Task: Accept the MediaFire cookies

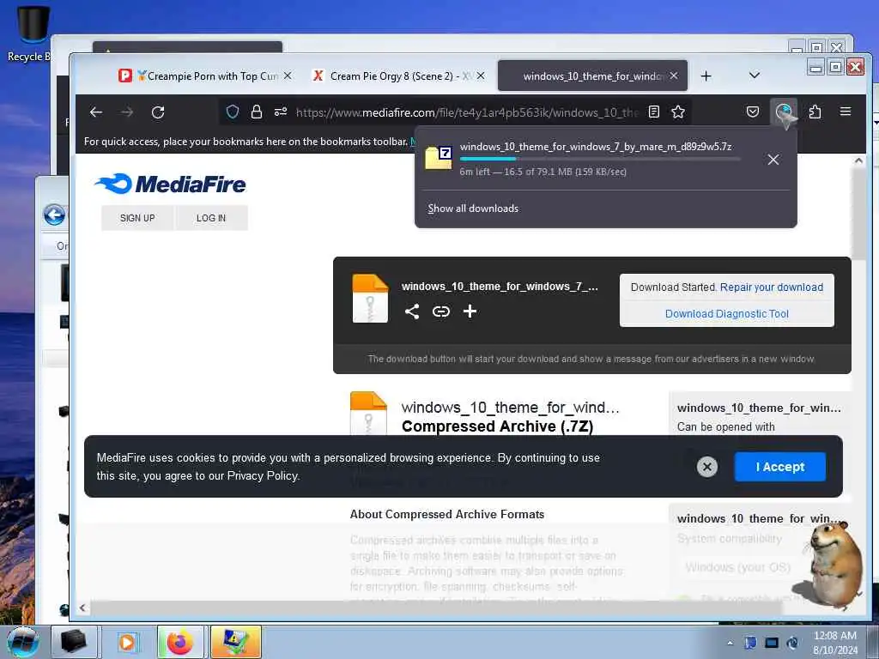Action: click(779, 467)
